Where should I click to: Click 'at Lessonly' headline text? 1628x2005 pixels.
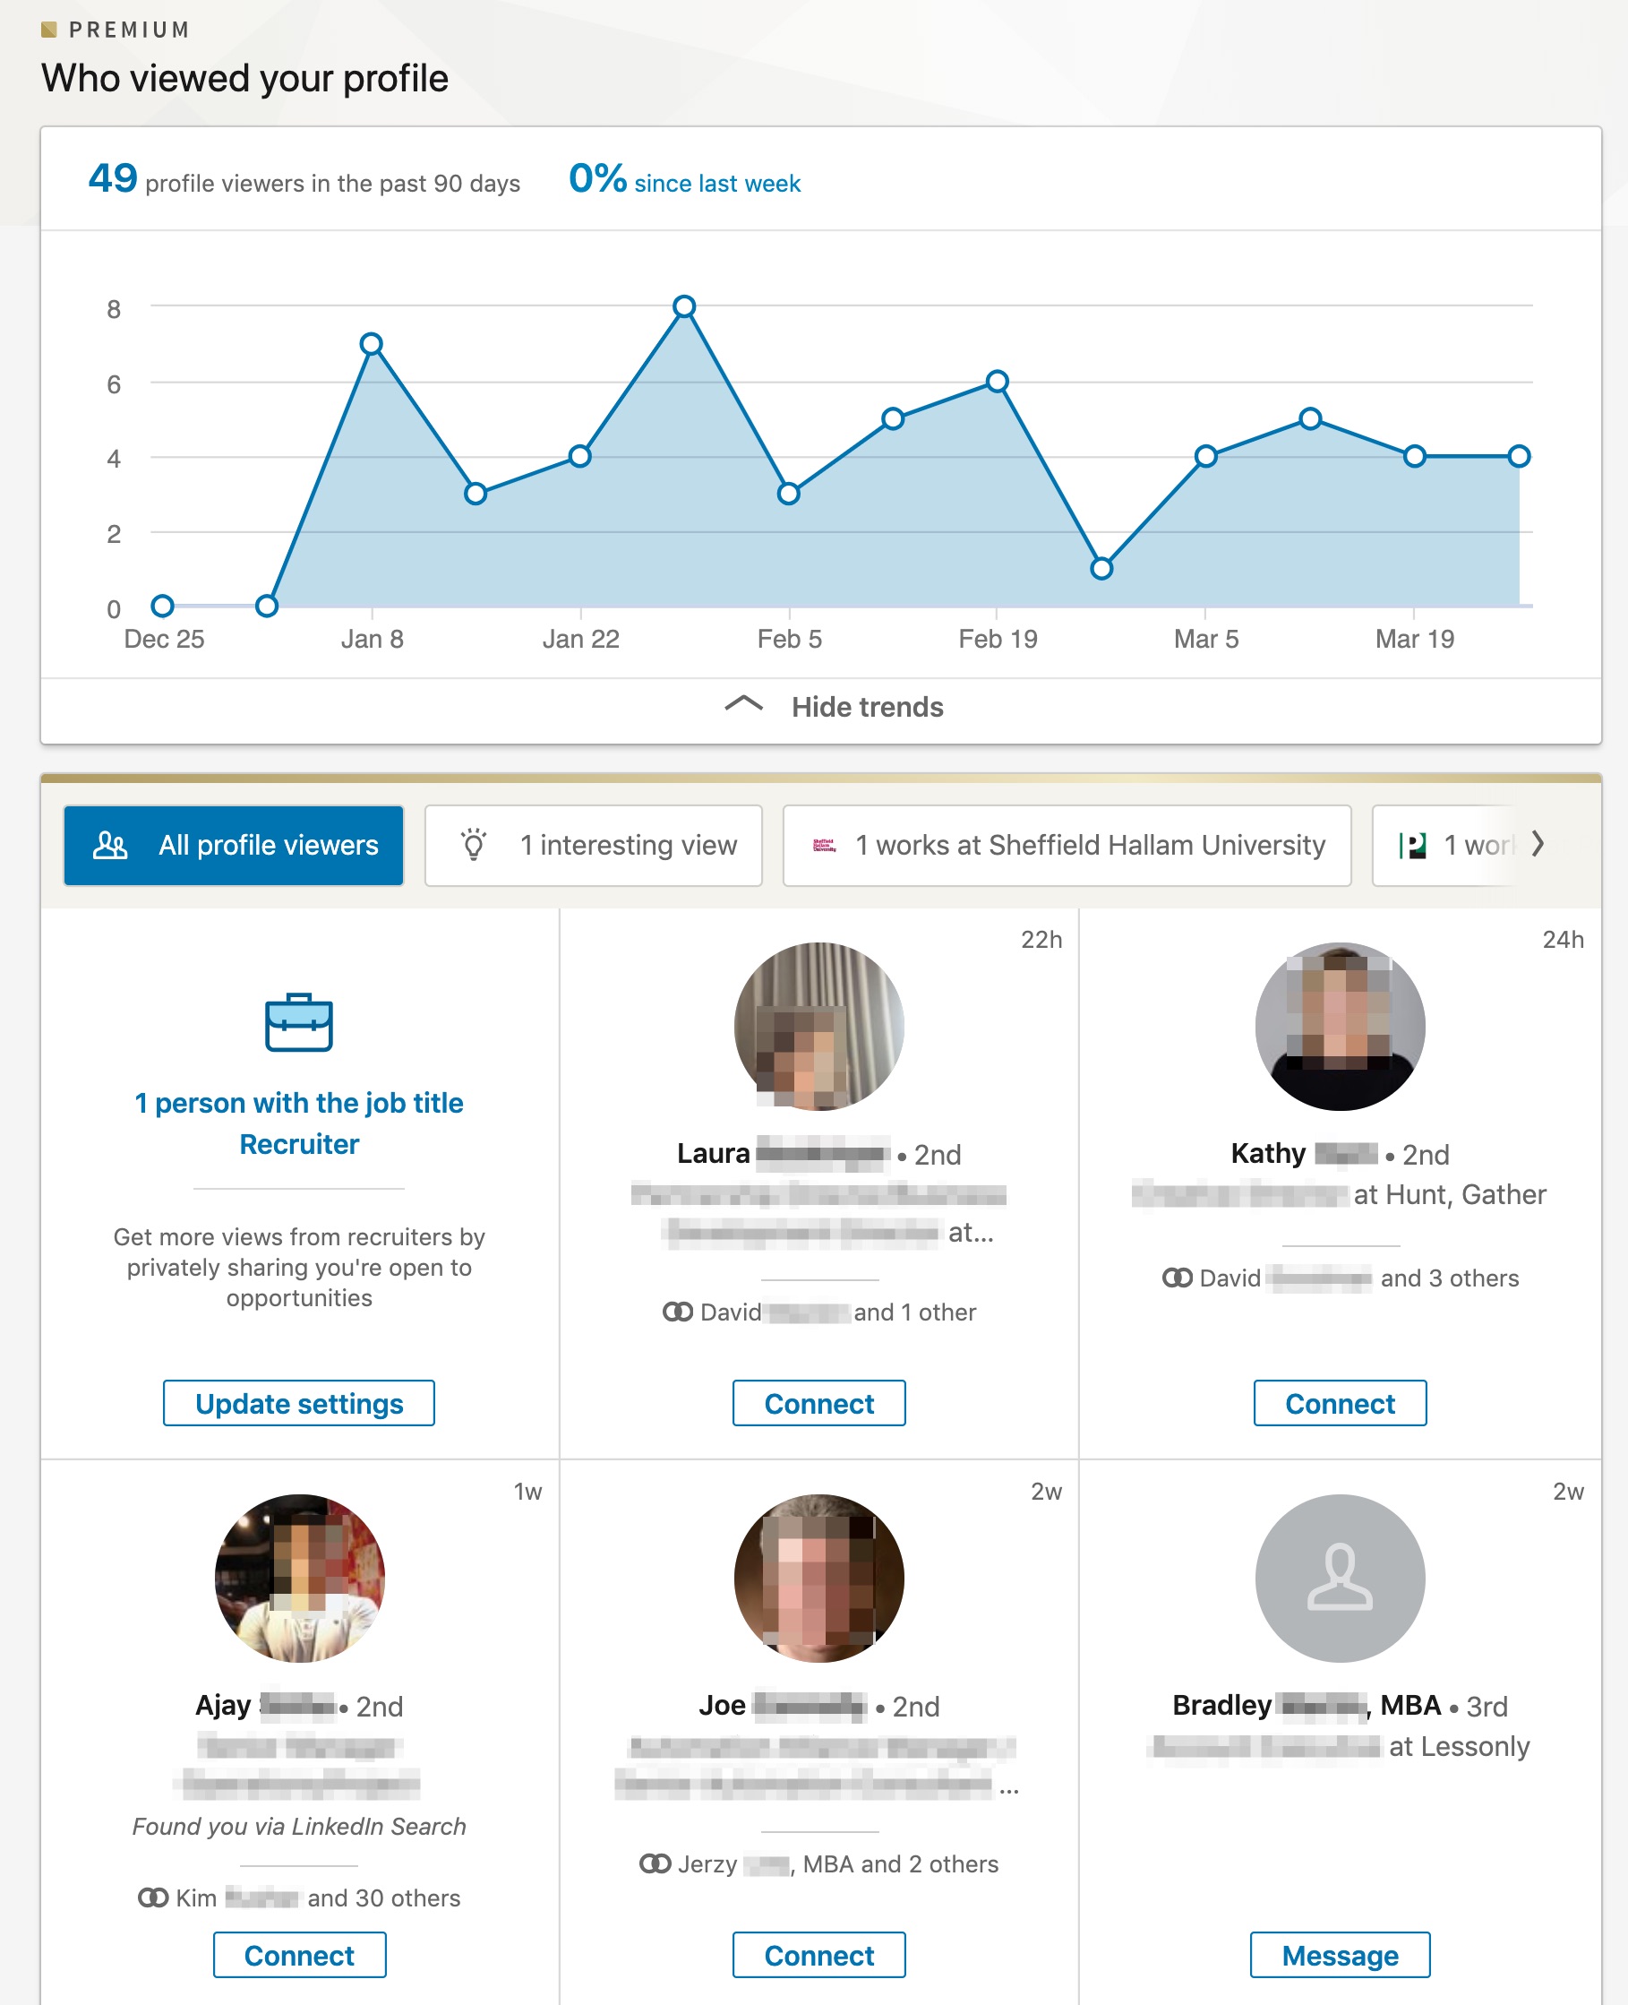(1459, 1746)
